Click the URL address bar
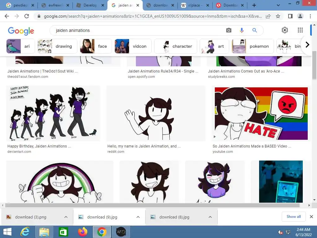Screen dimensions: 317x238 click(153, 16)
